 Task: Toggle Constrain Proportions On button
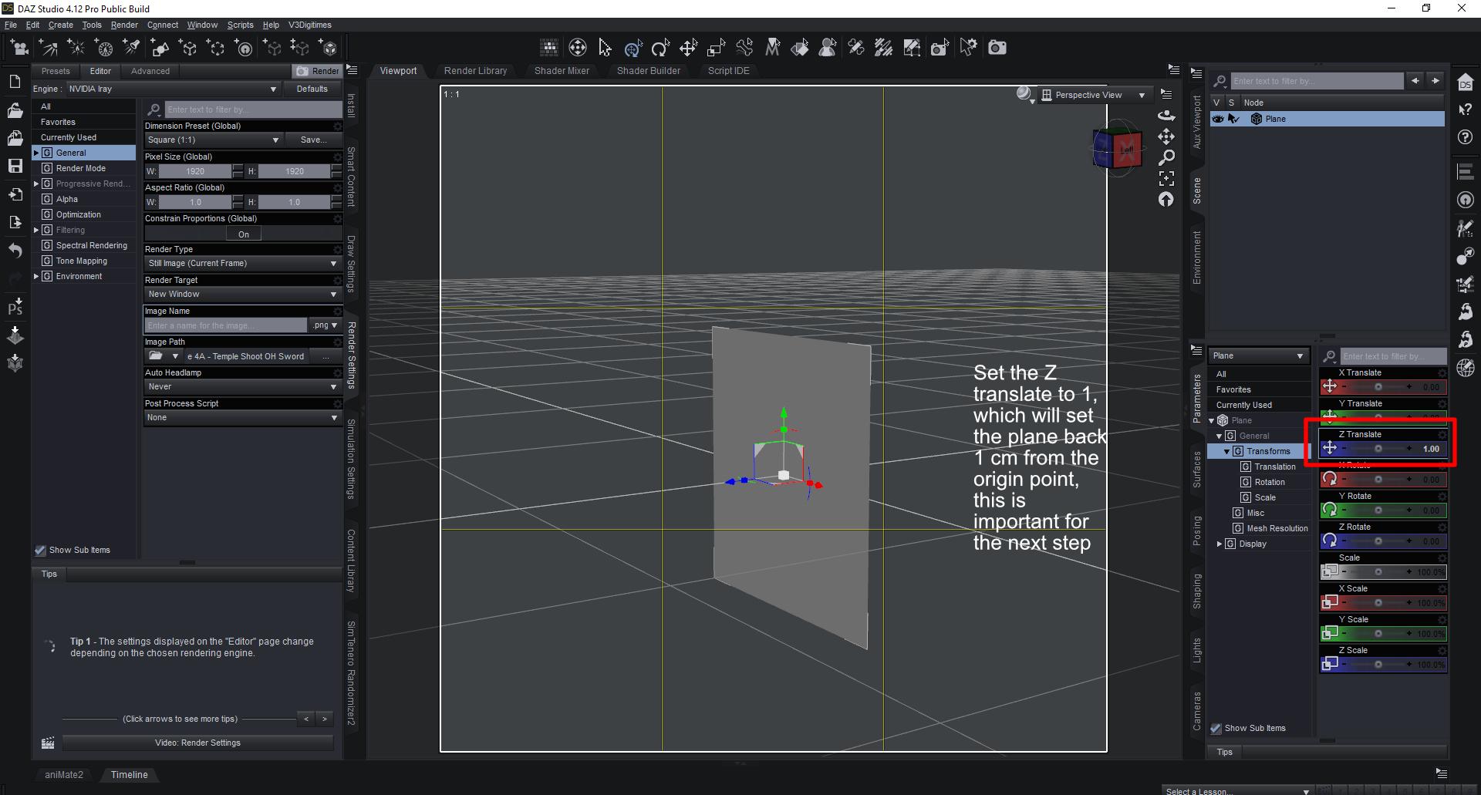coord(244,234)
